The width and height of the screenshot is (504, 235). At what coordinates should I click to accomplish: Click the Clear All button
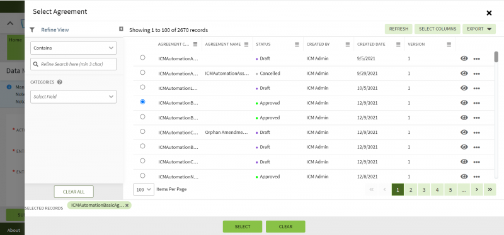pyautogui.click(x=74, y=192)
